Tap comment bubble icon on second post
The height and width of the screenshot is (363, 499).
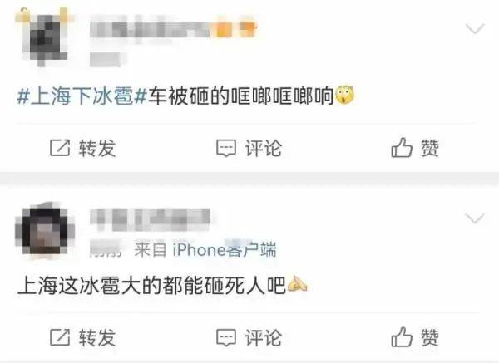point(226,337)
